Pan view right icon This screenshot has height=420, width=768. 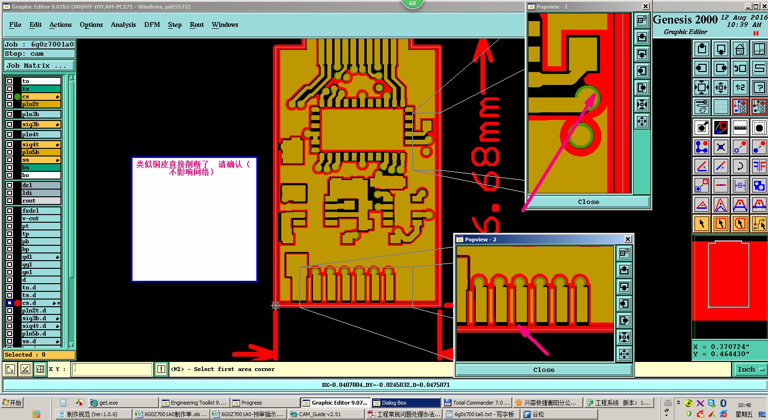tap(721, 68)
